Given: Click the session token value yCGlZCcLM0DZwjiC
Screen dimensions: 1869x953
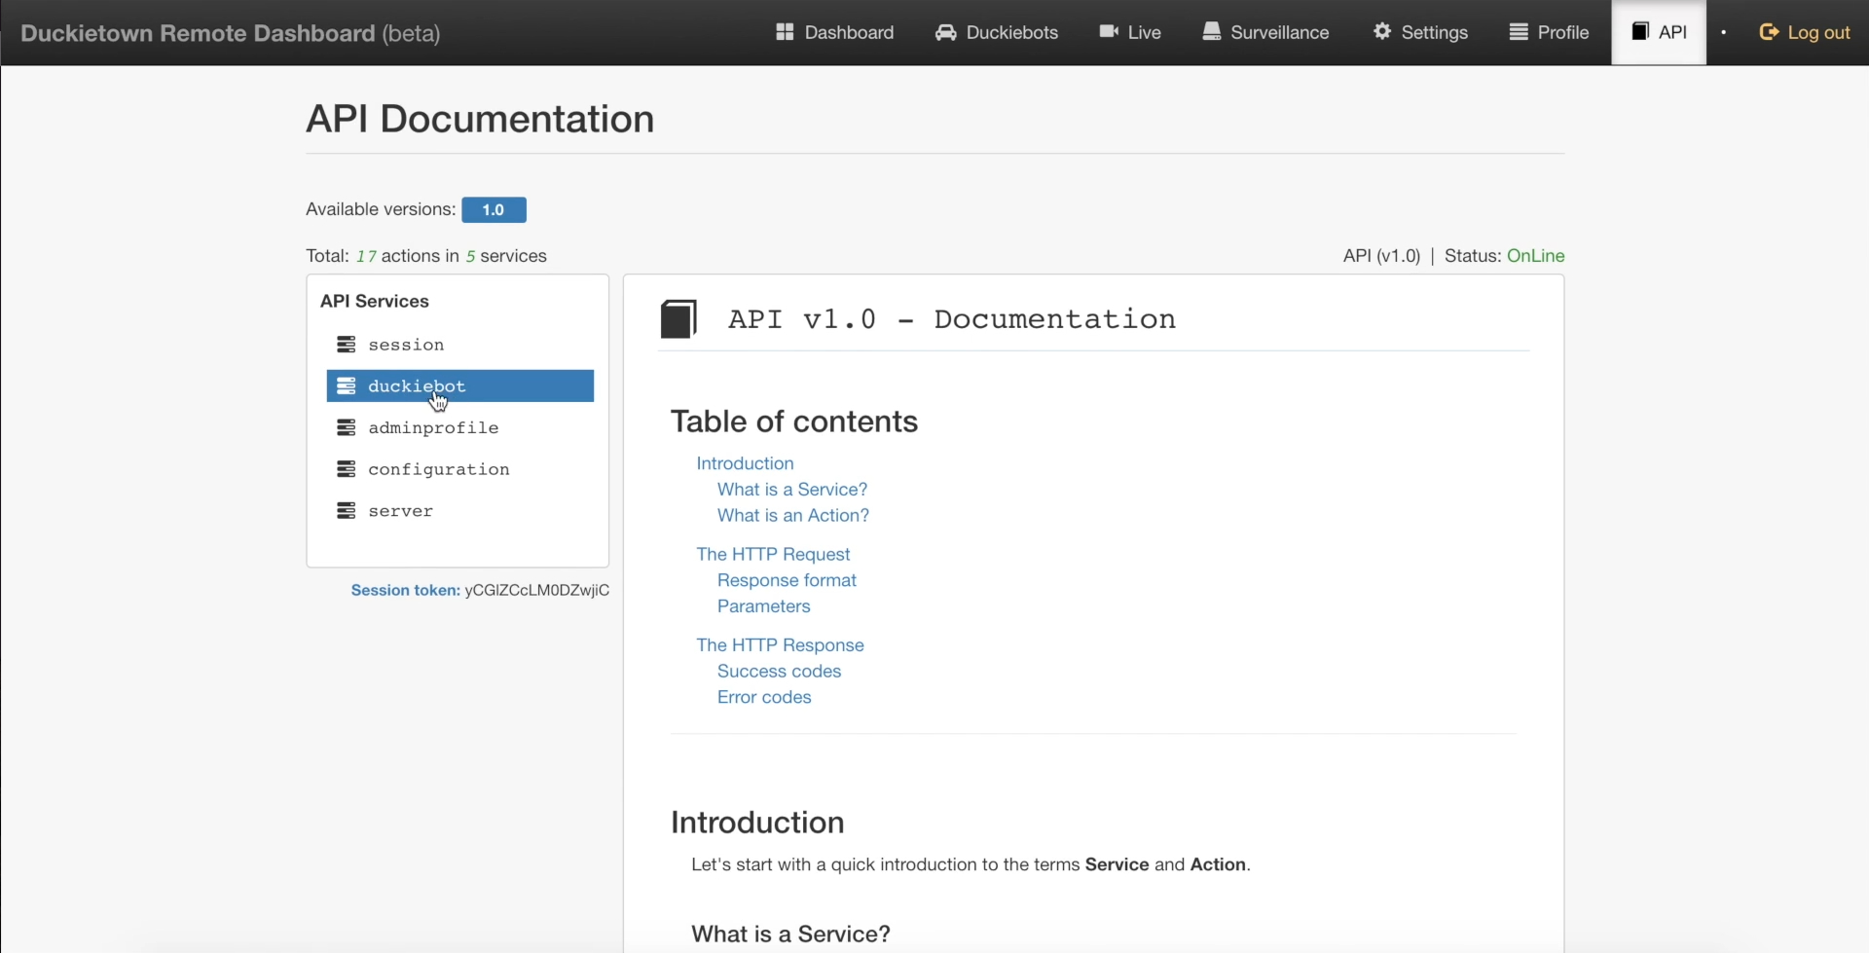Looking at the screenshot, I should coord(537,590).
